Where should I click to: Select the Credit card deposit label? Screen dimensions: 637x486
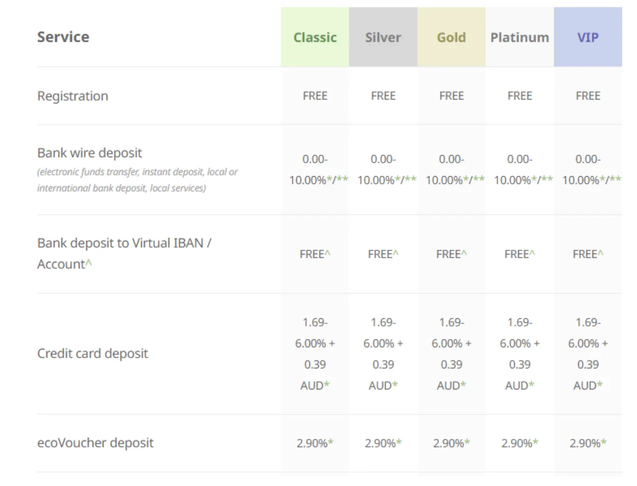93,353
